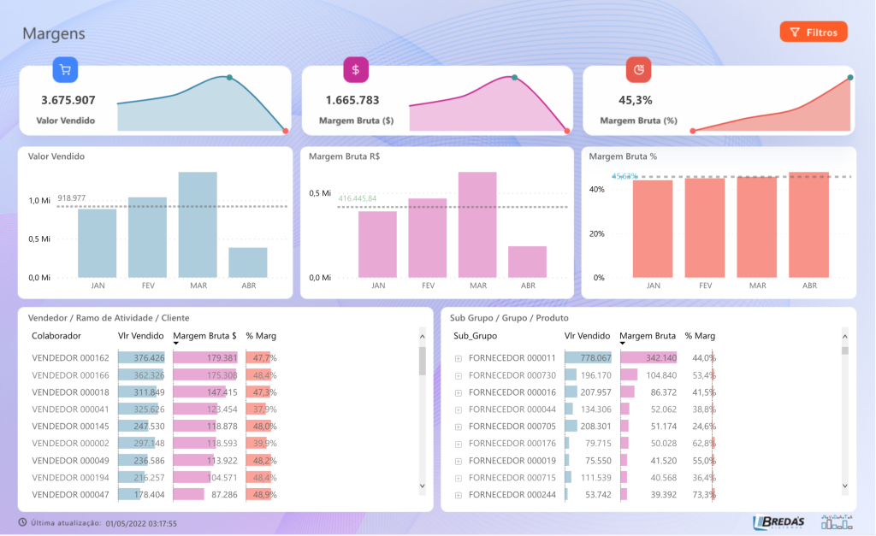This screenshot has height=536, width=876.
Task: Open the Filtros filter button
Action: click(x=814, y=32)
